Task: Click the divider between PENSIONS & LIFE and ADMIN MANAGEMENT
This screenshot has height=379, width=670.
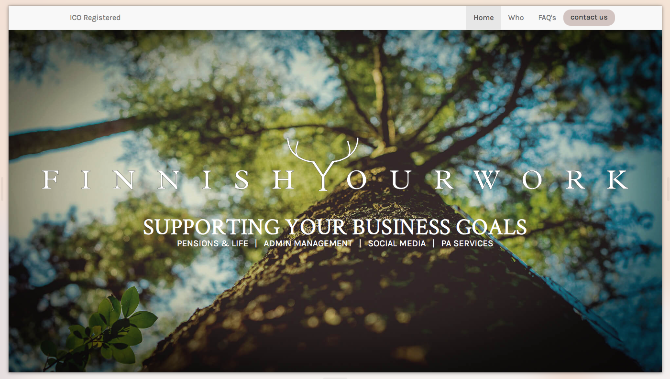Action: [x=256, y=243]
